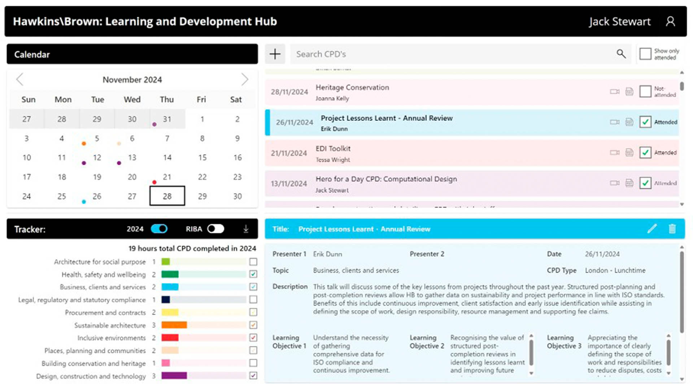This screenshot has width=693, height=389.
Task: Toggle the 2024 tracker switch
Action: click(159, 229)
